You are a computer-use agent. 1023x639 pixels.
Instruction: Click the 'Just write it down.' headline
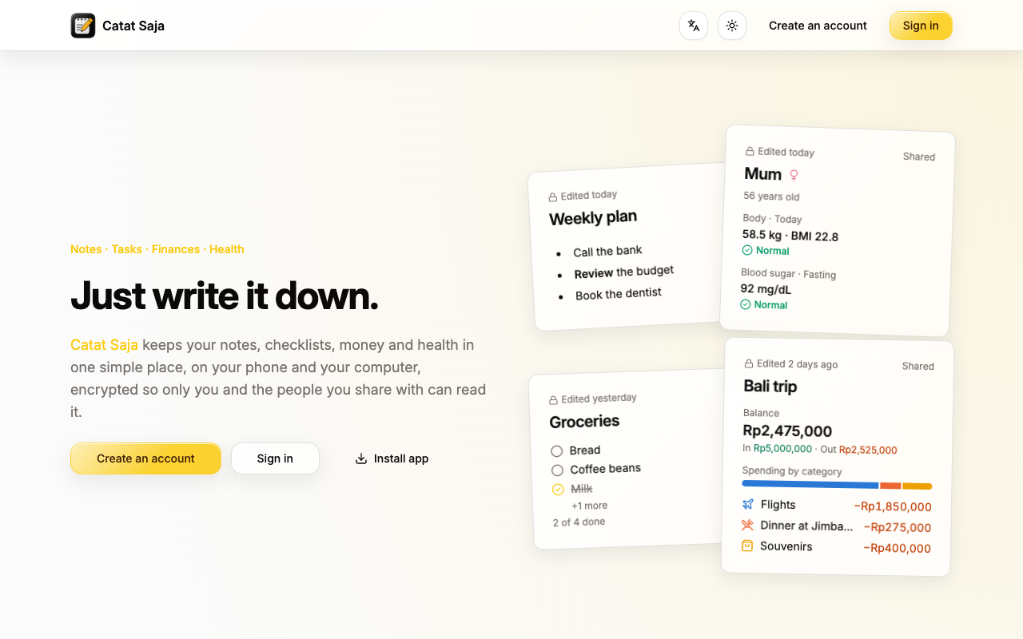(x=225, y=296)
